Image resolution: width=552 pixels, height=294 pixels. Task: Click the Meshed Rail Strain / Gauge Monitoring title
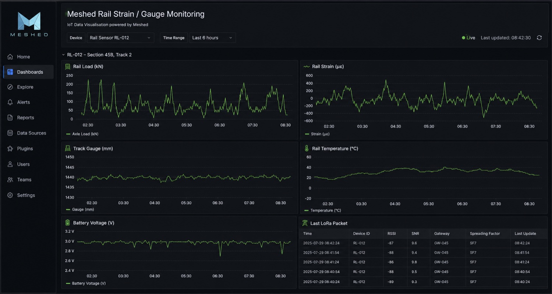point(136,14)
